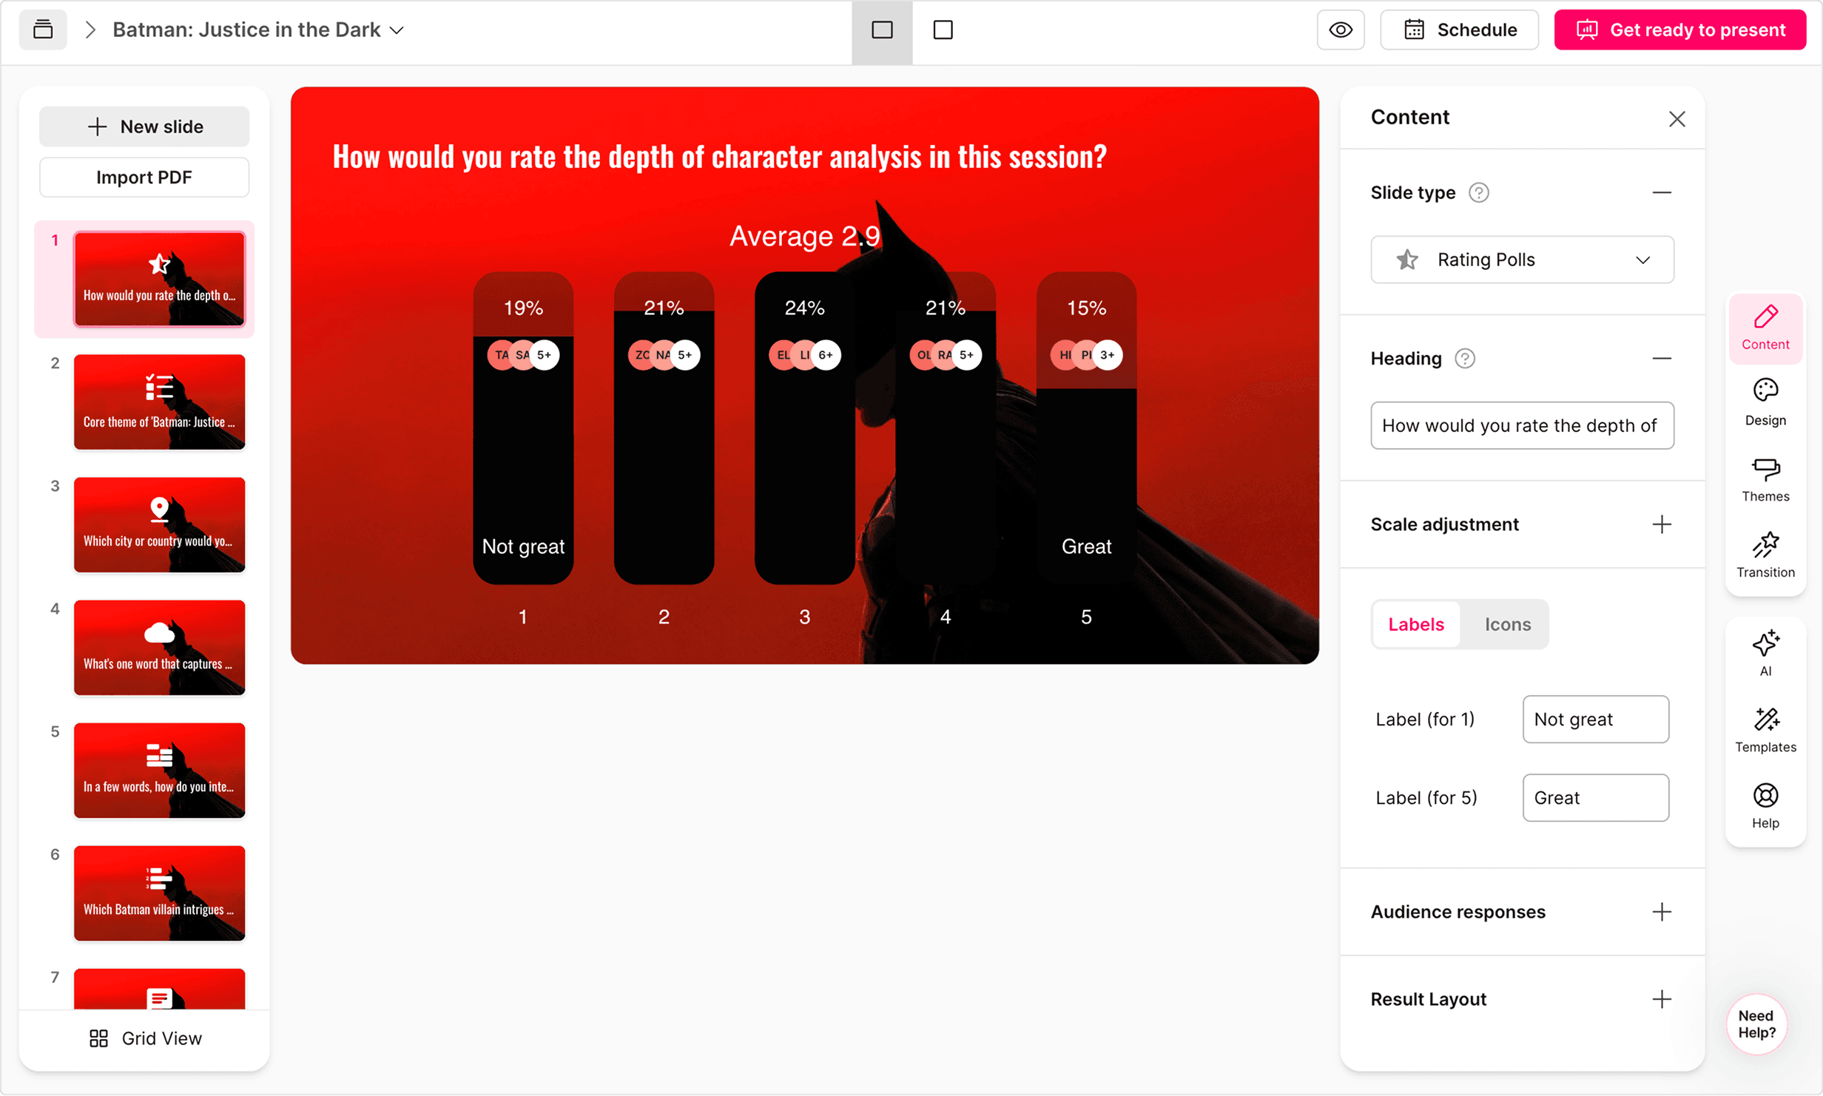
Task: Open the Themes panel
Action: click(x=1766, y=478)
